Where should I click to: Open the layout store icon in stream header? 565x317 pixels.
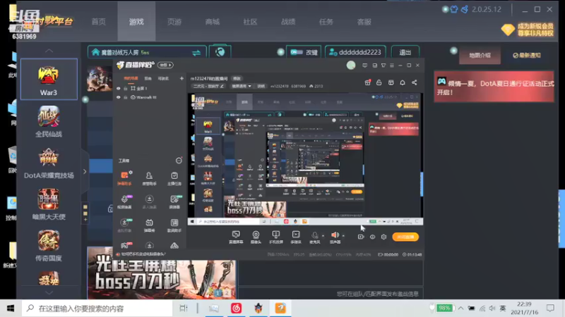(x=391, y=82)
